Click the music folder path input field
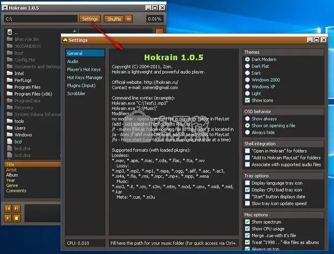 coord(174,243)
